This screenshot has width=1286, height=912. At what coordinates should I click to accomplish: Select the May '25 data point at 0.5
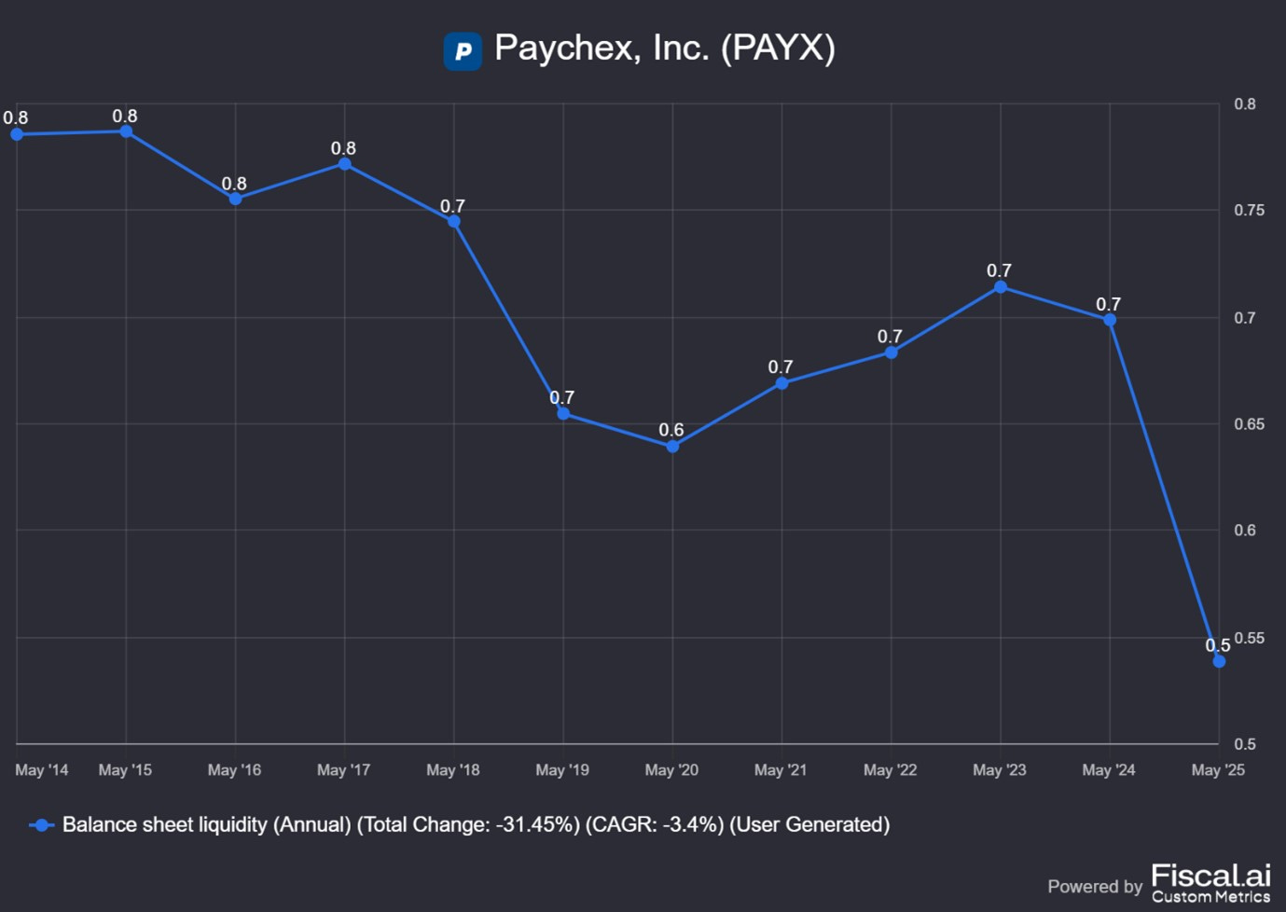[1219, 661]
